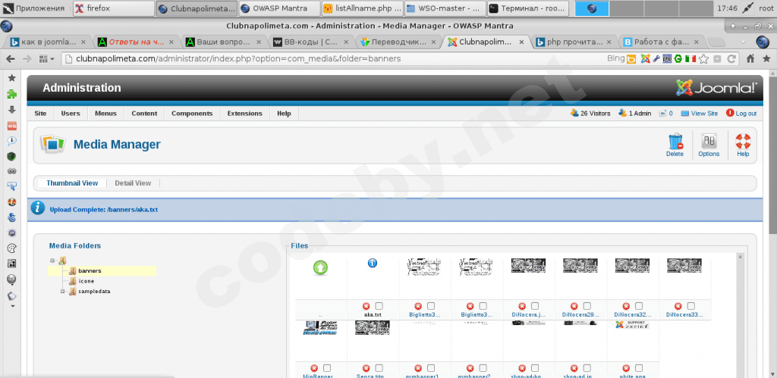Image resolution: width=777 pixels, height=378 pixels.
Task: Open the Users menu
Action: pyautogui.click(x=71, y=114)
